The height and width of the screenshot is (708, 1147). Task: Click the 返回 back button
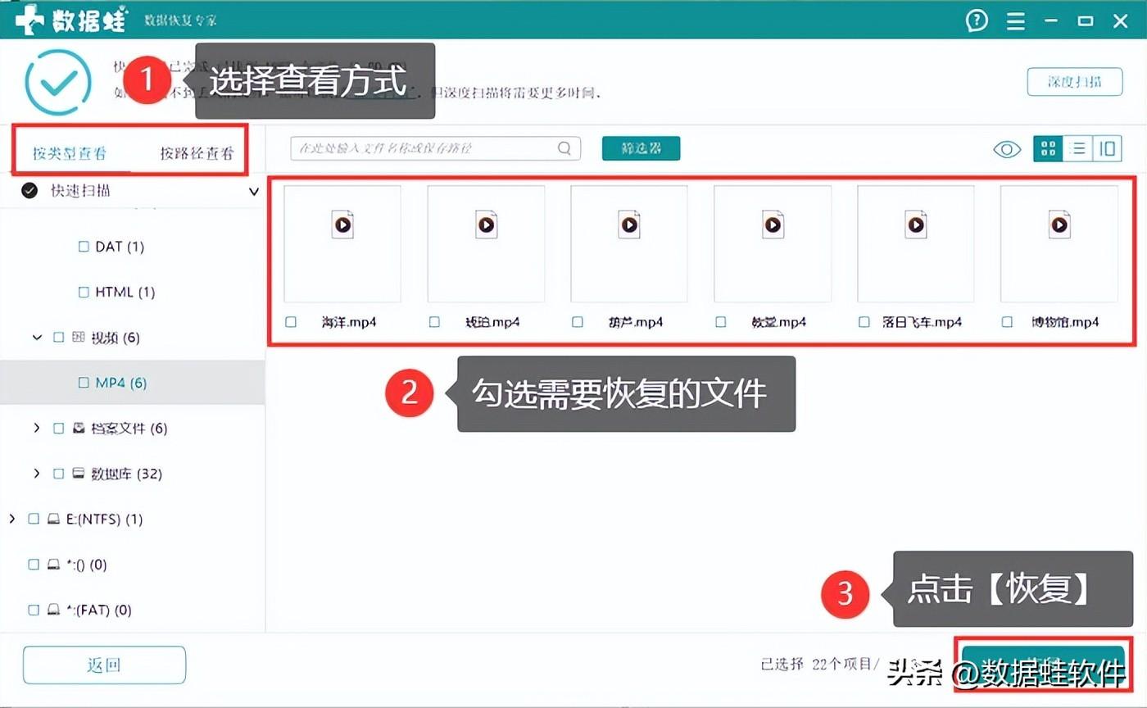[x=104, y=665]
